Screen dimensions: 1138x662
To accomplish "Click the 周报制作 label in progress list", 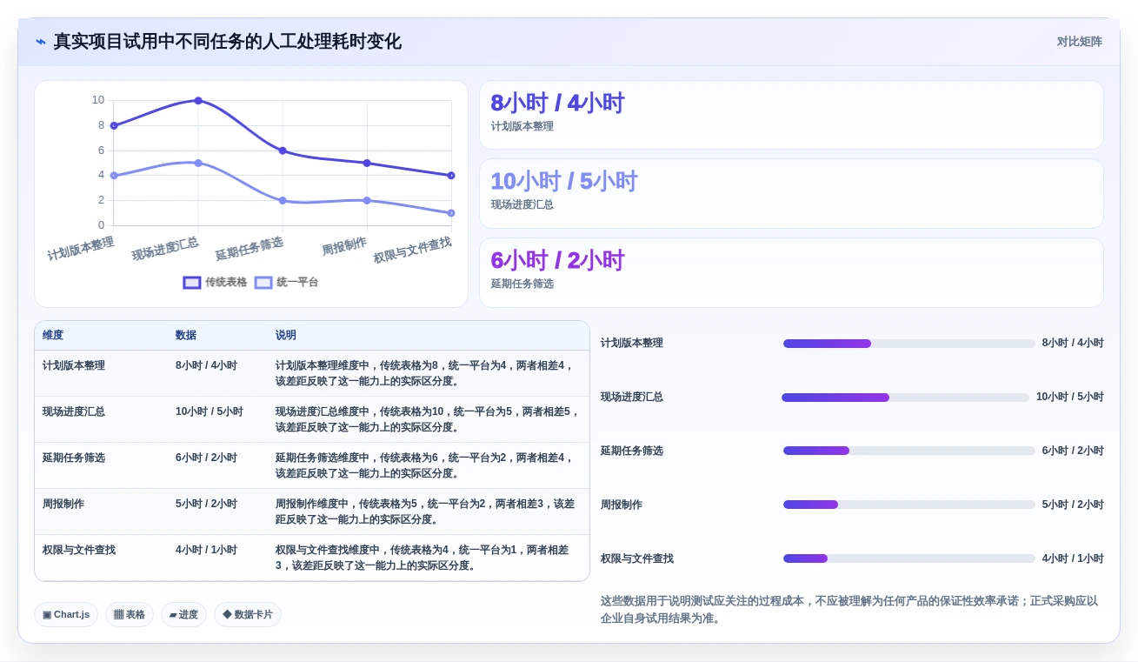I will point(622,505).
